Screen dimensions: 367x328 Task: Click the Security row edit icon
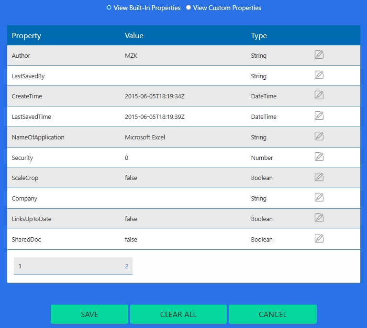point(319,157)
